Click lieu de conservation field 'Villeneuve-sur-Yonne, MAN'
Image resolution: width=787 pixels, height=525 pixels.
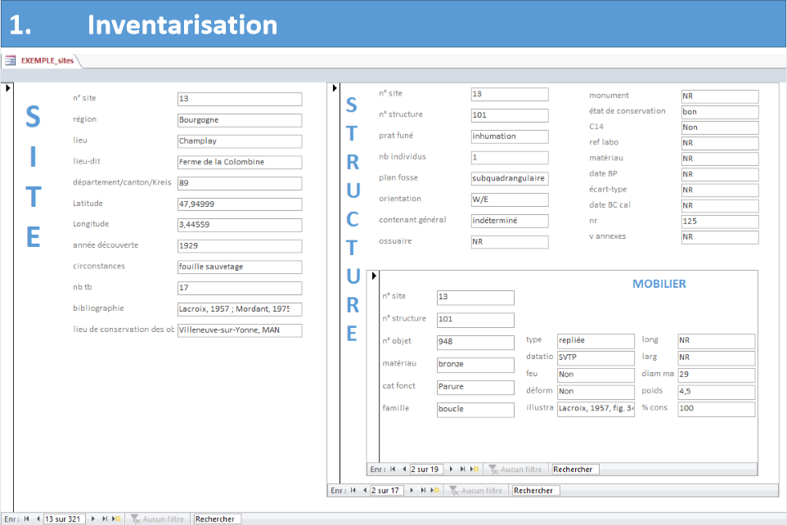[240, 330]
